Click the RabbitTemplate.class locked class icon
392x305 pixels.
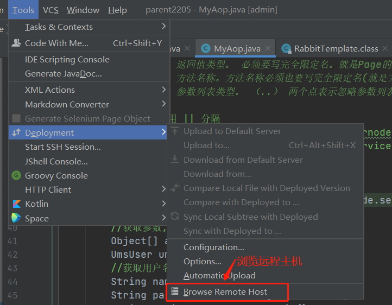(x=286, y=48)
